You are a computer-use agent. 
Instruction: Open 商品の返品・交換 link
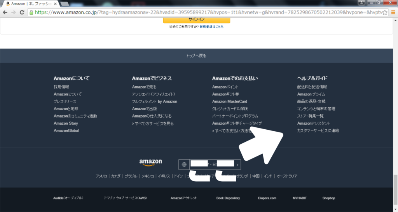click(x=311, y=101)
